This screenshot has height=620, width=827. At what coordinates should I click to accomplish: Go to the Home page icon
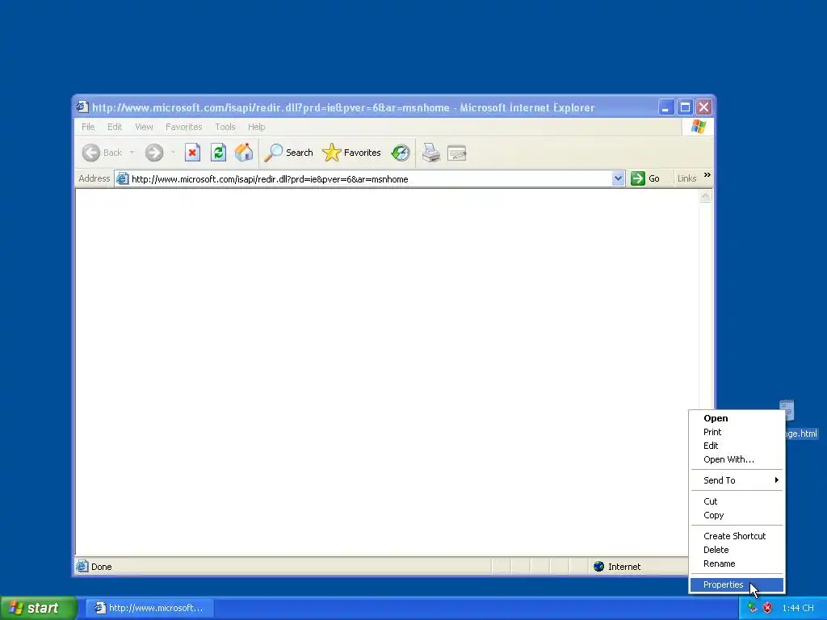[244, 153]
